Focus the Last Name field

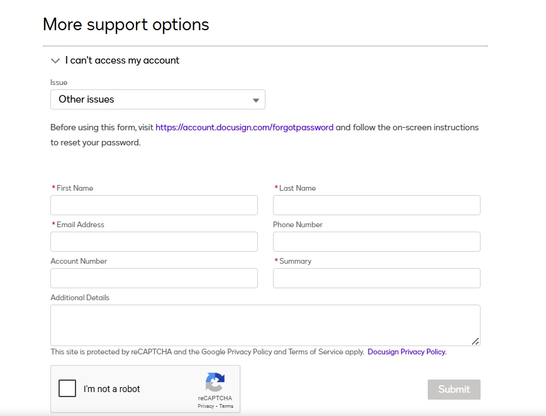pos(377,205)
